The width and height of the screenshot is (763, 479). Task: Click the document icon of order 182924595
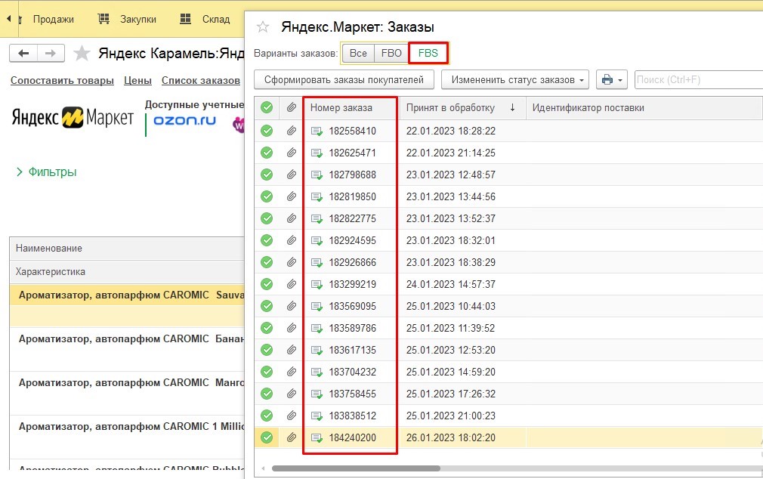[x=317, y=241]
